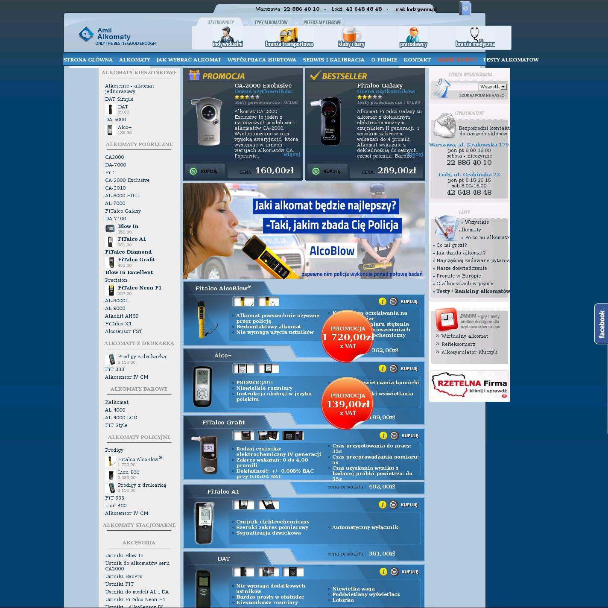Click the AlcoBlow police banner
The height and width of the screenshot is (608, 608).
304,231
